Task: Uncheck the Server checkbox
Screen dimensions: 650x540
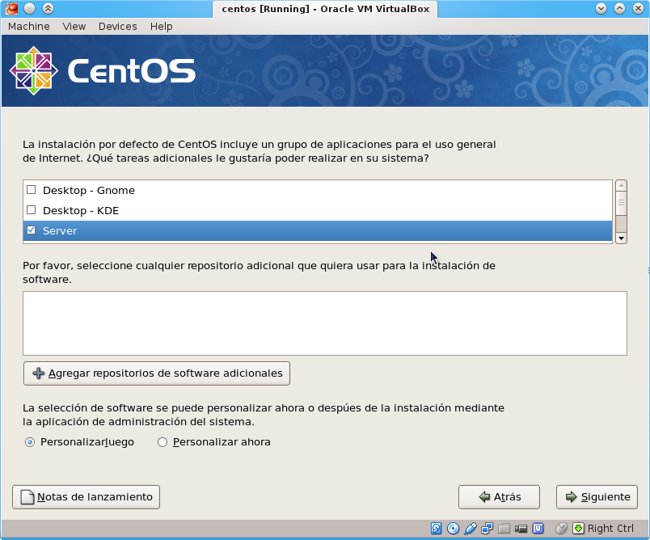Action: coord(31,230)
